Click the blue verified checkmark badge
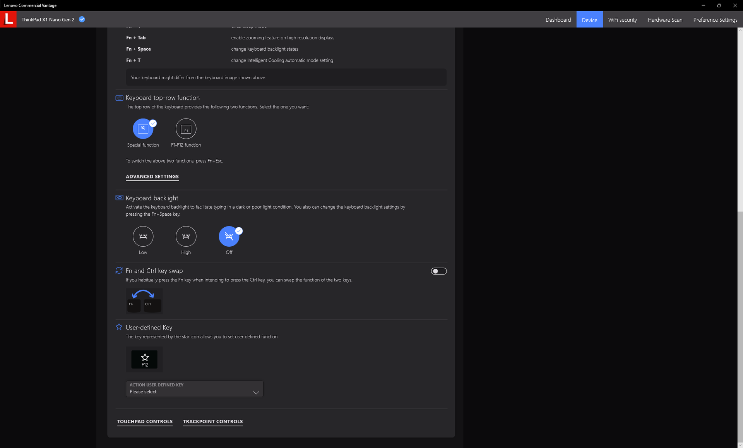This screenshot has width=743, height=448. (82, 19)
